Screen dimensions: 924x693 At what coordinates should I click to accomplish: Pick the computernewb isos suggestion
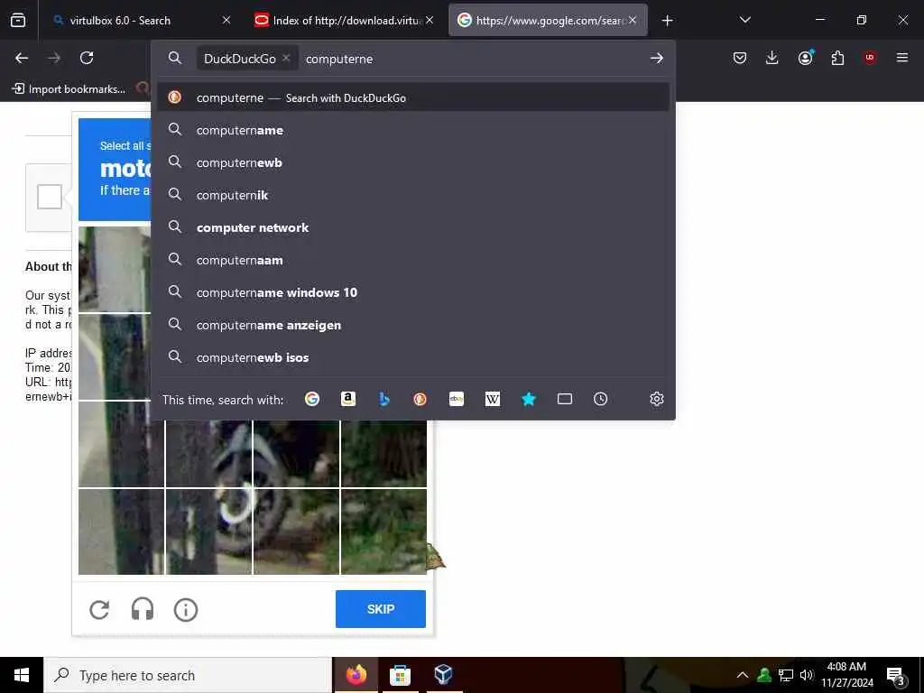[413, 356]
